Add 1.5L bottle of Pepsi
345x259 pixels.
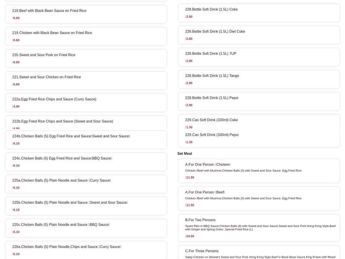(x=258, y=101)
